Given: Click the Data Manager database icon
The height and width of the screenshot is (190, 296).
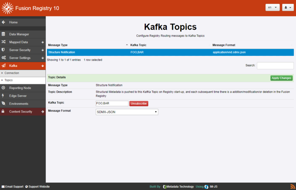Looking at the screenshot, I should [3, 34].
